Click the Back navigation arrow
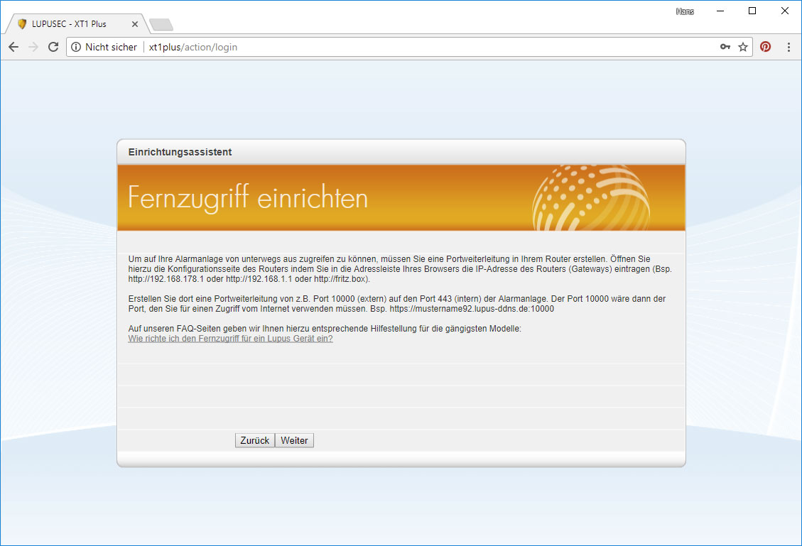The width and height of the screenshot is (802, 546). [13, 47]
